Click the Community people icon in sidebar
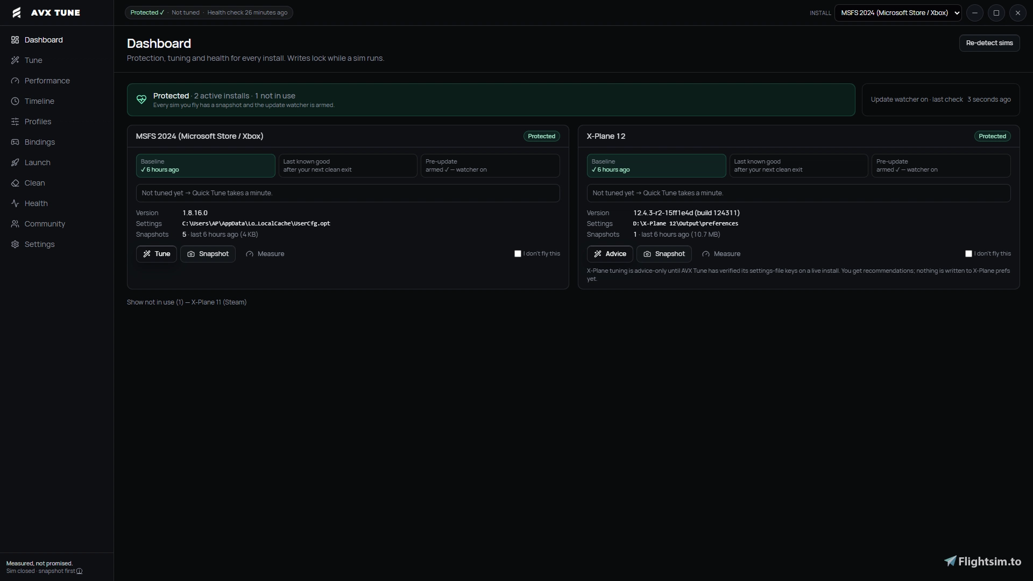1033x581 pixels. tap(15, 224)
